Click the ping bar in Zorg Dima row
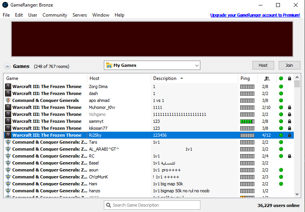 pos(247,86)
